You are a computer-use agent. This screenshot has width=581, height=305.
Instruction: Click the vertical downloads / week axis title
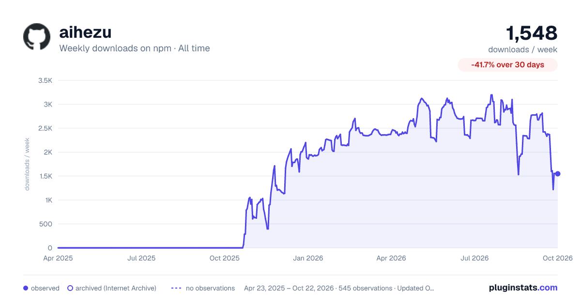pos(27,164)
